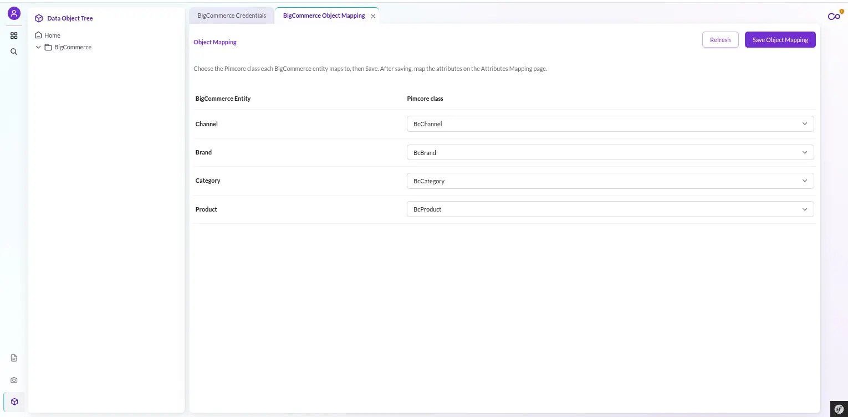This screenshot has height=417, width=848.
Task: Click the Product entity label
Action: pyautogui.click(x=206, y=209)
